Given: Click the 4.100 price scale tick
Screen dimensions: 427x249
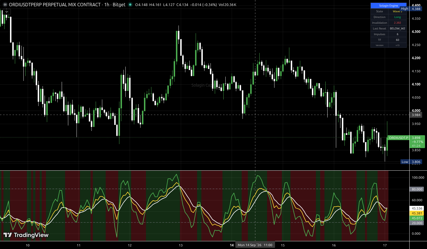Looking at the screenshot, I should [416, 84].
